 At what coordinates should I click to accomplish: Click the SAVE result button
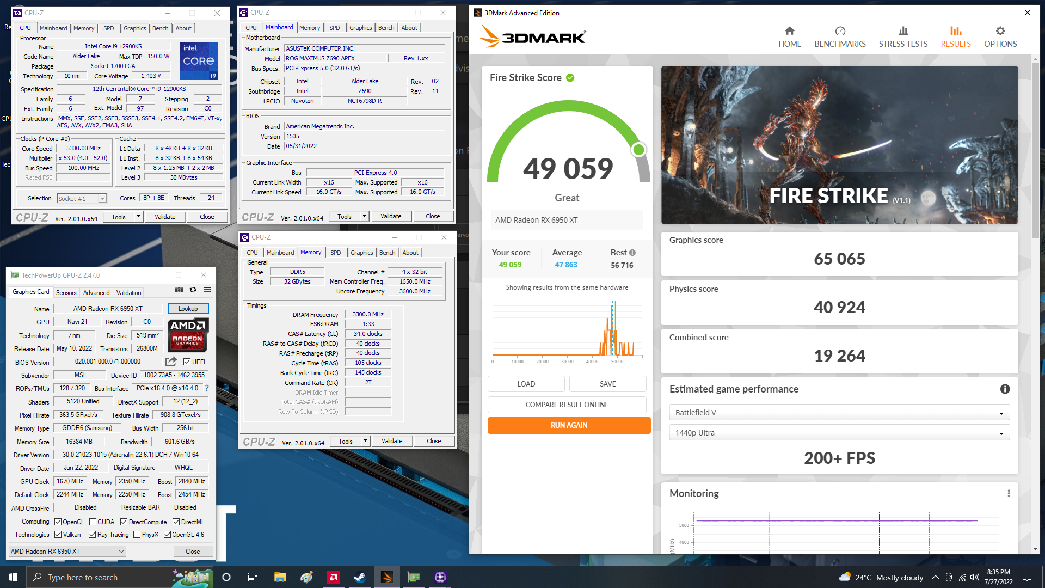click(x=607, y=384)
